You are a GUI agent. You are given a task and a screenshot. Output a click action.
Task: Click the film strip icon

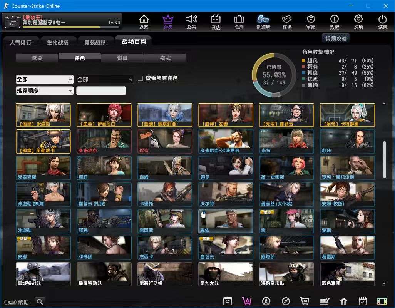382,301
